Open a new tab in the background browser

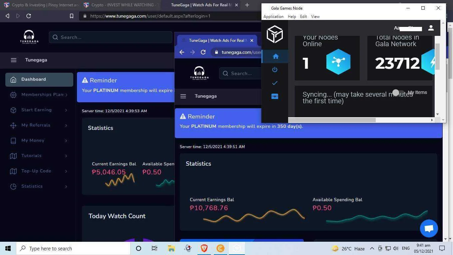(x=247, y=5)
